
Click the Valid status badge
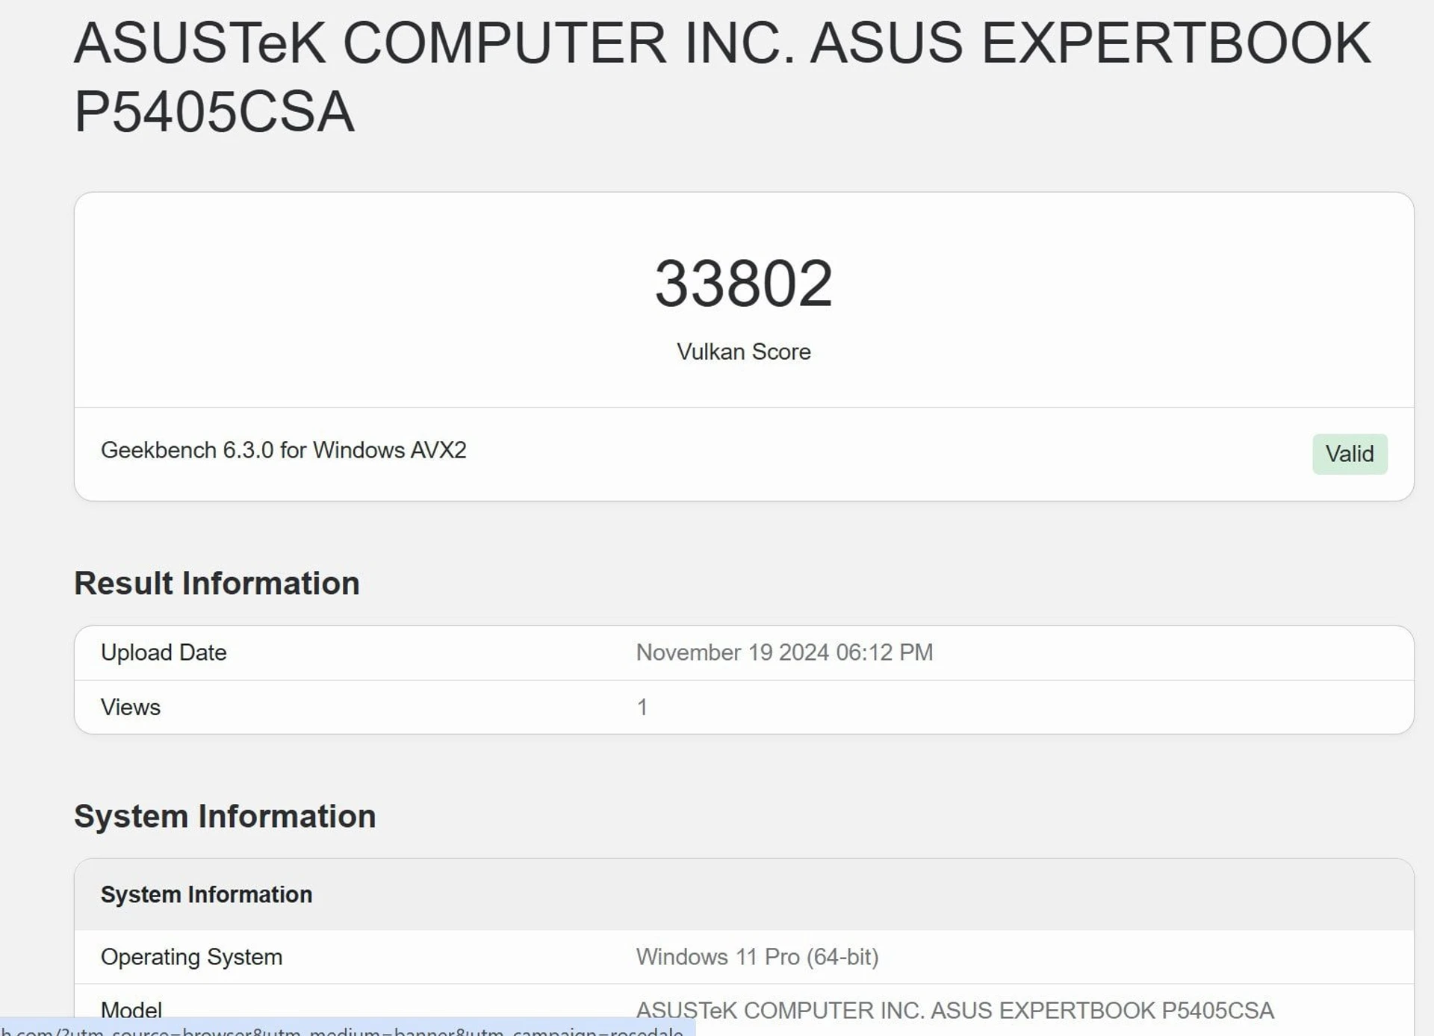1350,454
